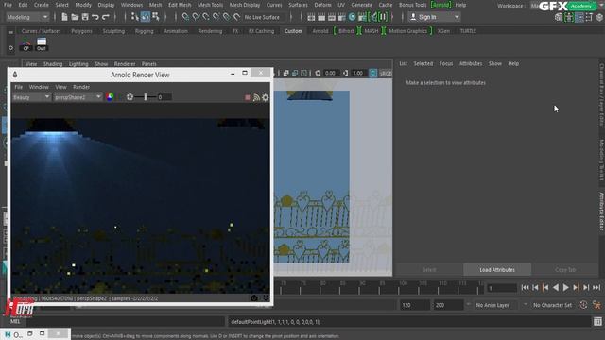The width and height of the screenshot is (605, 340).
Task: Click the playback end field showing 120
Action: point(414,305)
